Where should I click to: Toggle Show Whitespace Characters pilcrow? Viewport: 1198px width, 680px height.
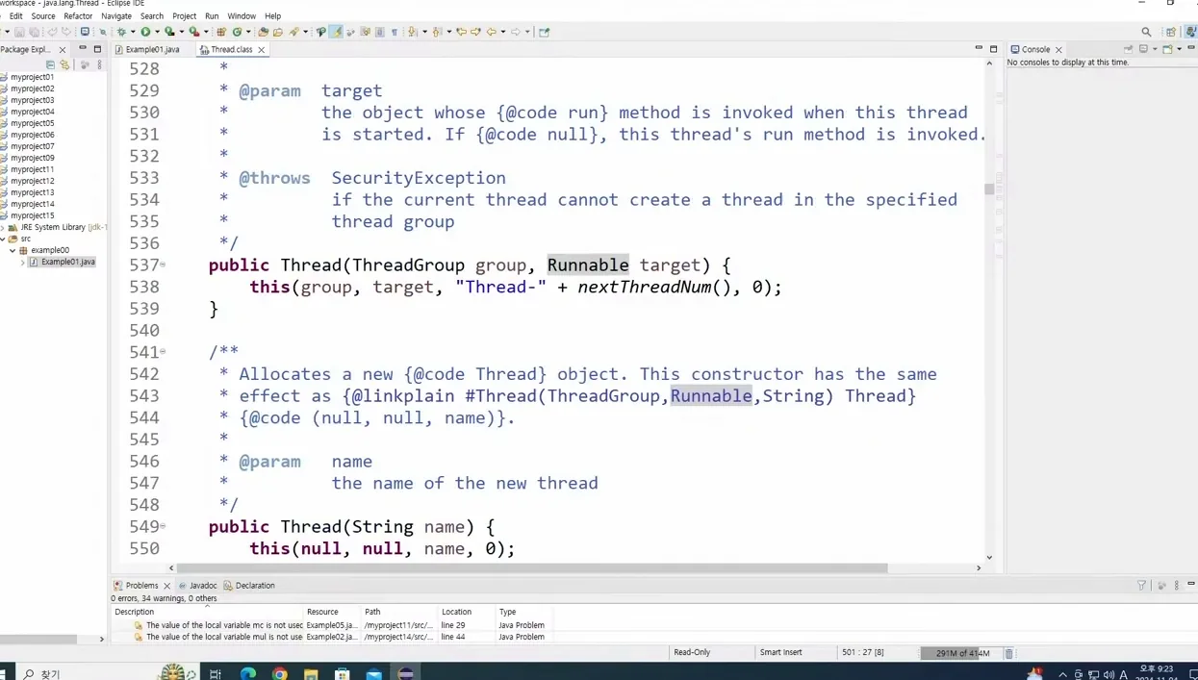(395, 32)
